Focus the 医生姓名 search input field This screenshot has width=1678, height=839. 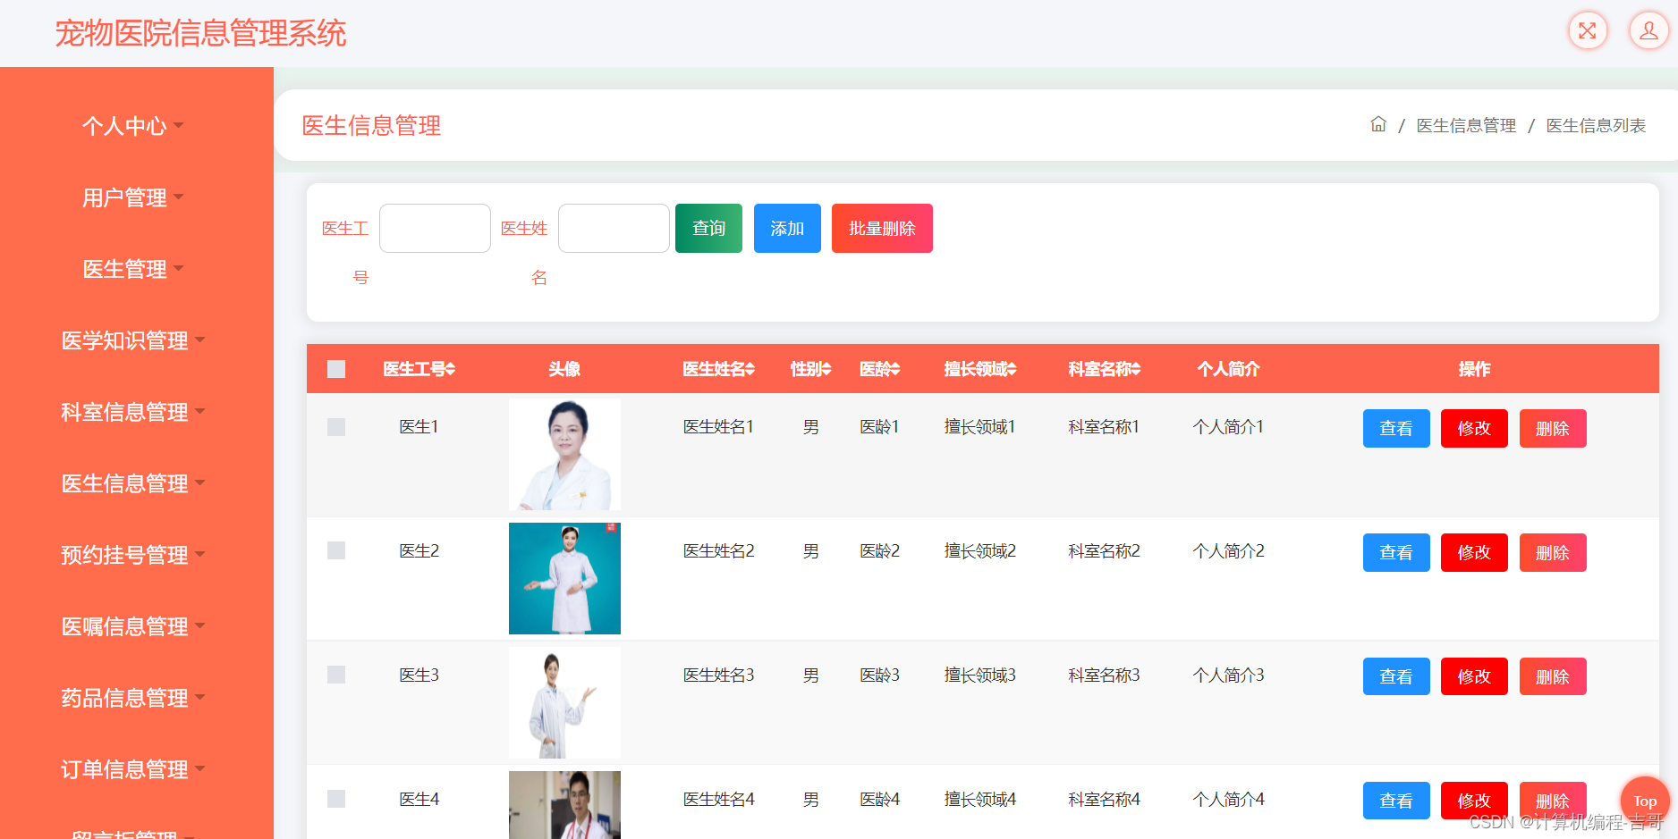[x=614, y=228]
